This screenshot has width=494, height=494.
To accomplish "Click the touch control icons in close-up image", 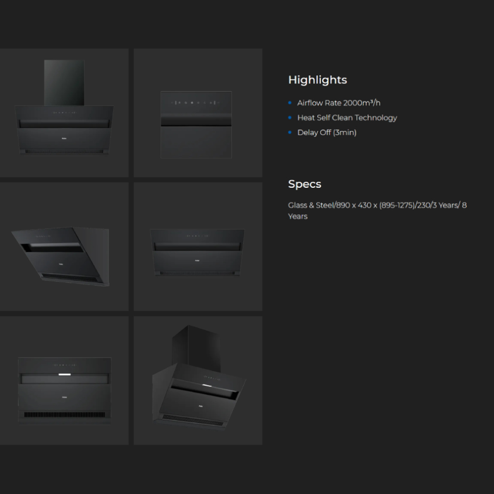I will (x=195, y=103).
